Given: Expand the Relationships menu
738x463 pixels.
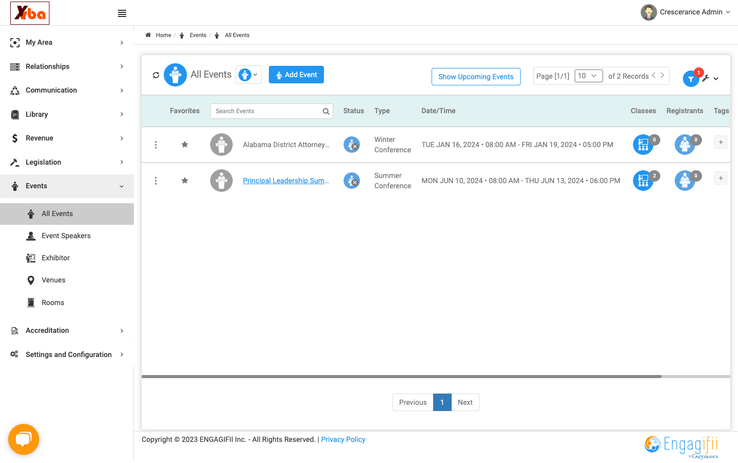Looking at the screenshot, I should [x=67, y=66].
